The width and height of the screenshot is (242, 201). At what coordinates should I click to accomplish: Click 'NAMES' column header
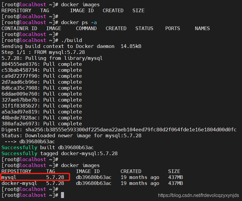[x=202, y=29]
